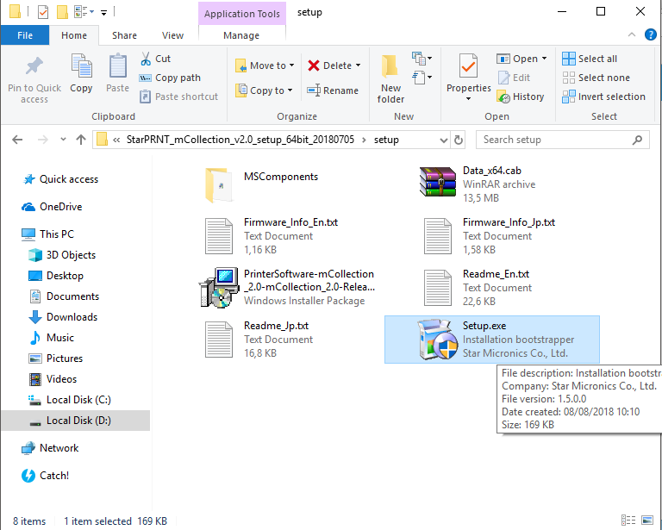This screenshot has width=662, height=530.
Task: Go back with the Back arrow
Action: [17, 140]
